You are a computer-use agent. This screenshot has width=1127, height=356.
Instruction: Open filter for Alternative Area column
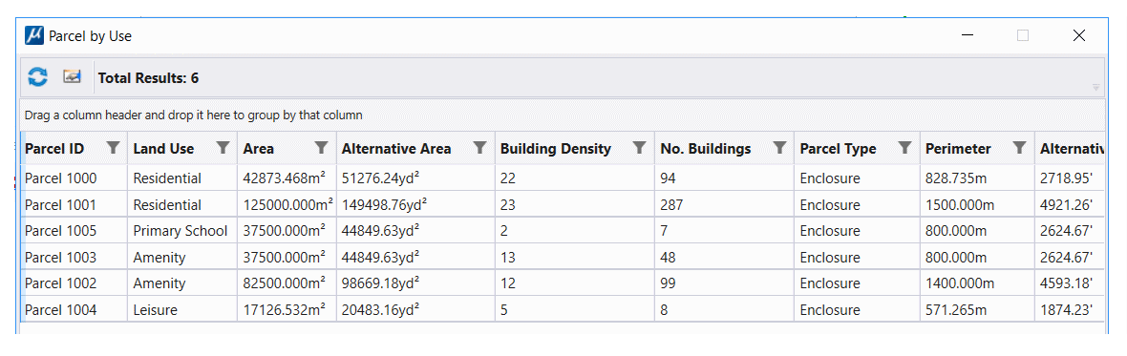click(480, 148)
